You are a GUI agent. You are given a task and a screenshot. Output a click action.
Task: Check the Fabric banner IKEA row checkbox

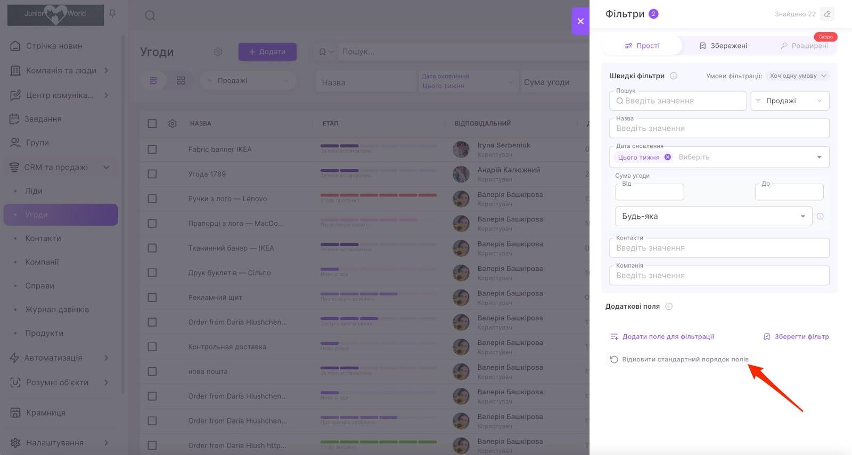(x=152, y=150)
